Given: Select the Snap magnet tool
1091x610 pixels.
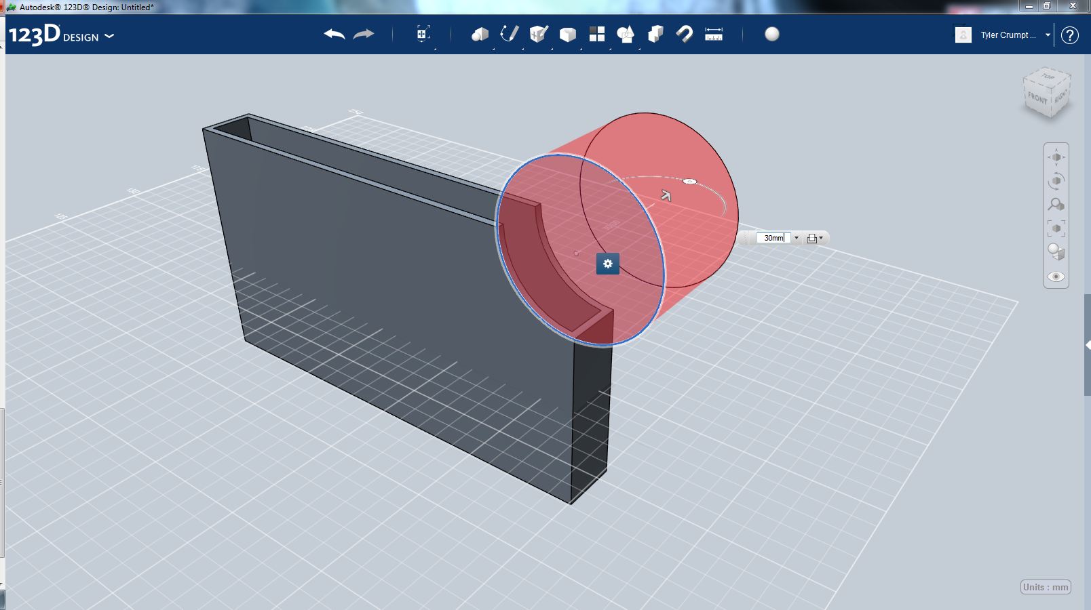Looking at the screenshot, I should point(685,34).
